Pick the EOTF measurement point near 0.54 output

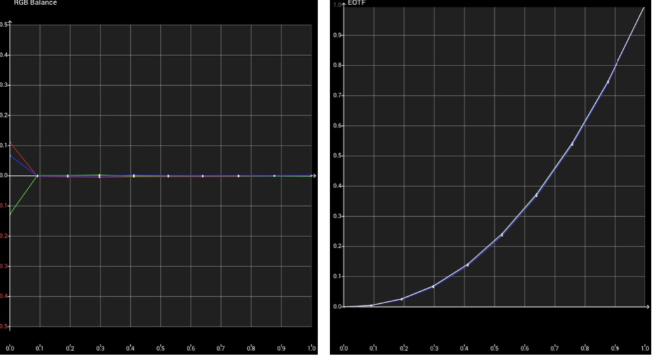572,144
